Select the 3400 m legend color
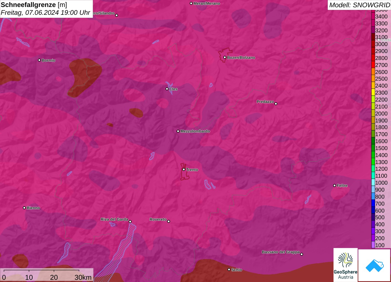 [373, 16]
